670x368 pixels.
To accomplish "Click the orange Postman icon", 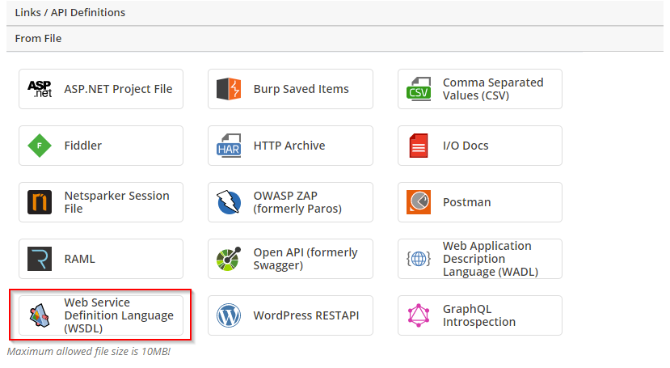I will click(418, 202).
